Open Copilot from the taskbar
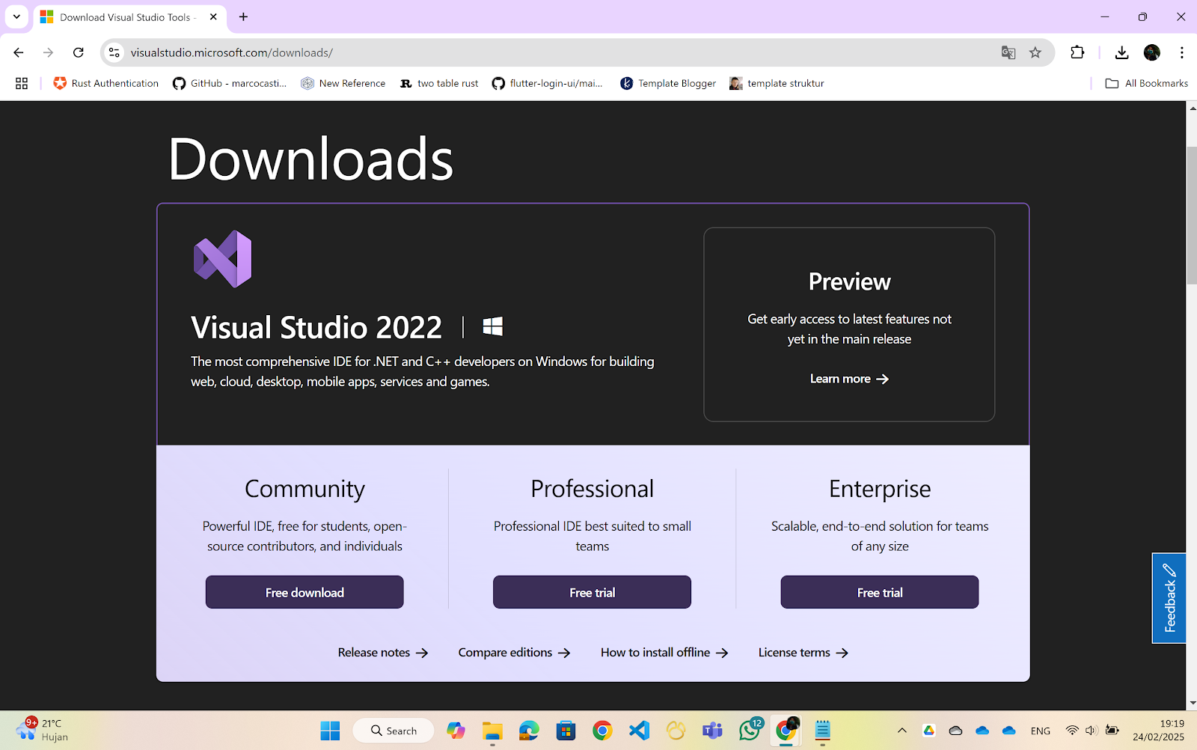 [456, 731]
